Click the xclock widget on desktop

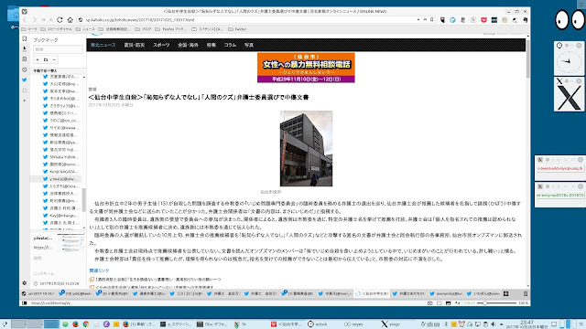pyautogui.click(x=569, y=58)
